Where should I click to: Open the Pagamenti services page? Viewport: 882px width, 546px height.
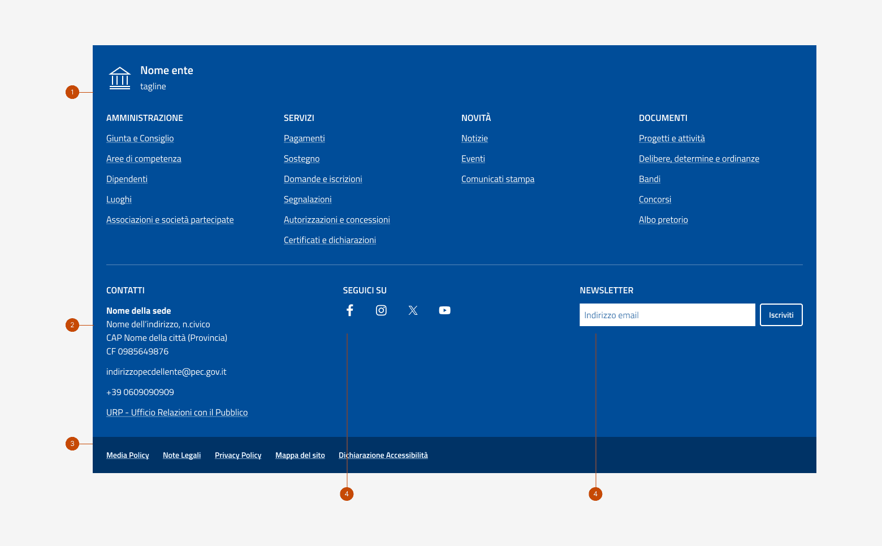click(x=304, y=138)
